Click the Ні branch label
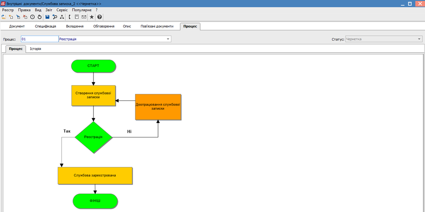The height and width of the screenshot is (212, 425). point(129,131)
